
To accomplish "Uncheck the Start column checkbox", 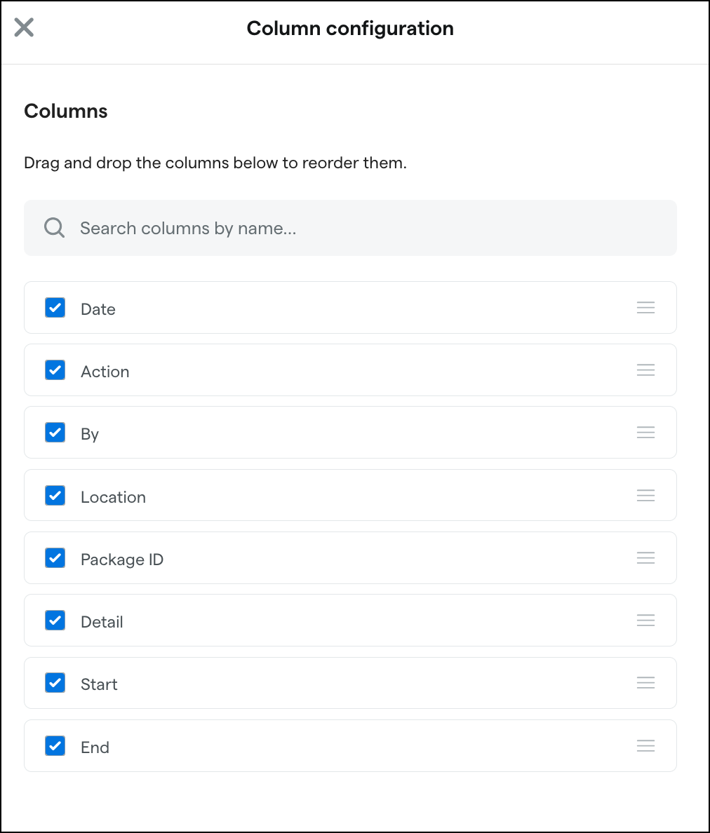I will pos(55,683).
